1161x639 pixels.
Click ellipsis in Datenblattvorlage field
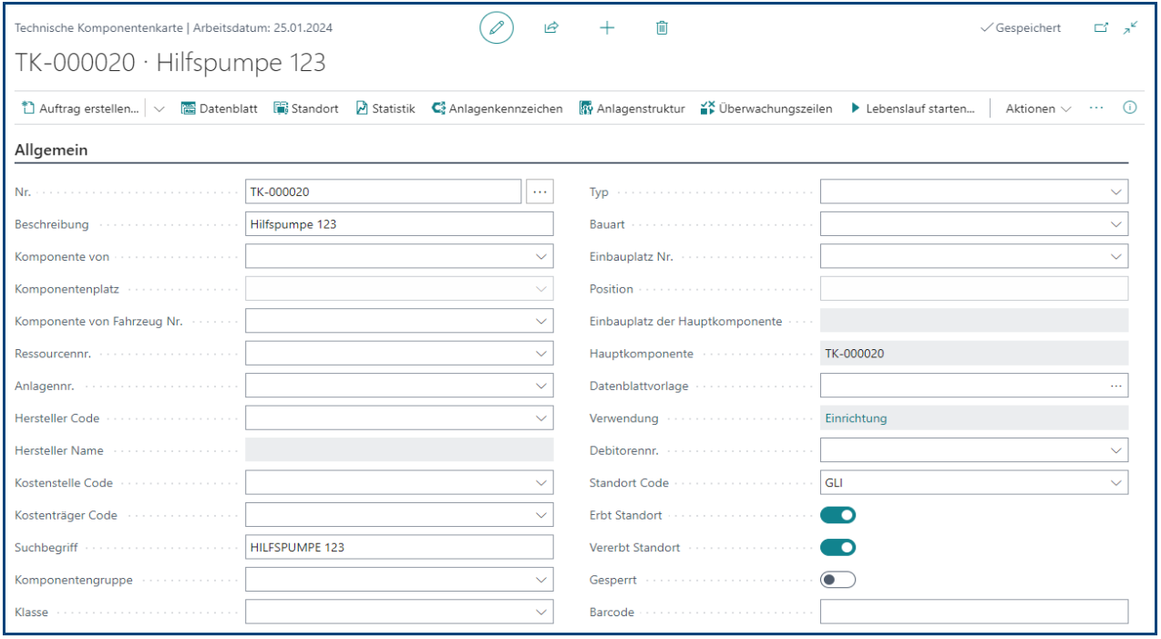(x=1116, y=386)
